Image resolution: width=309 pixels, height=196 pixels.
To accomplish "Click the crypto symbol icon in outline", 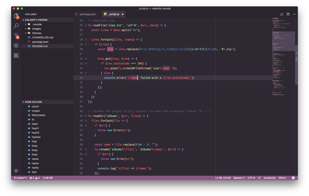I will click(29, 111).
